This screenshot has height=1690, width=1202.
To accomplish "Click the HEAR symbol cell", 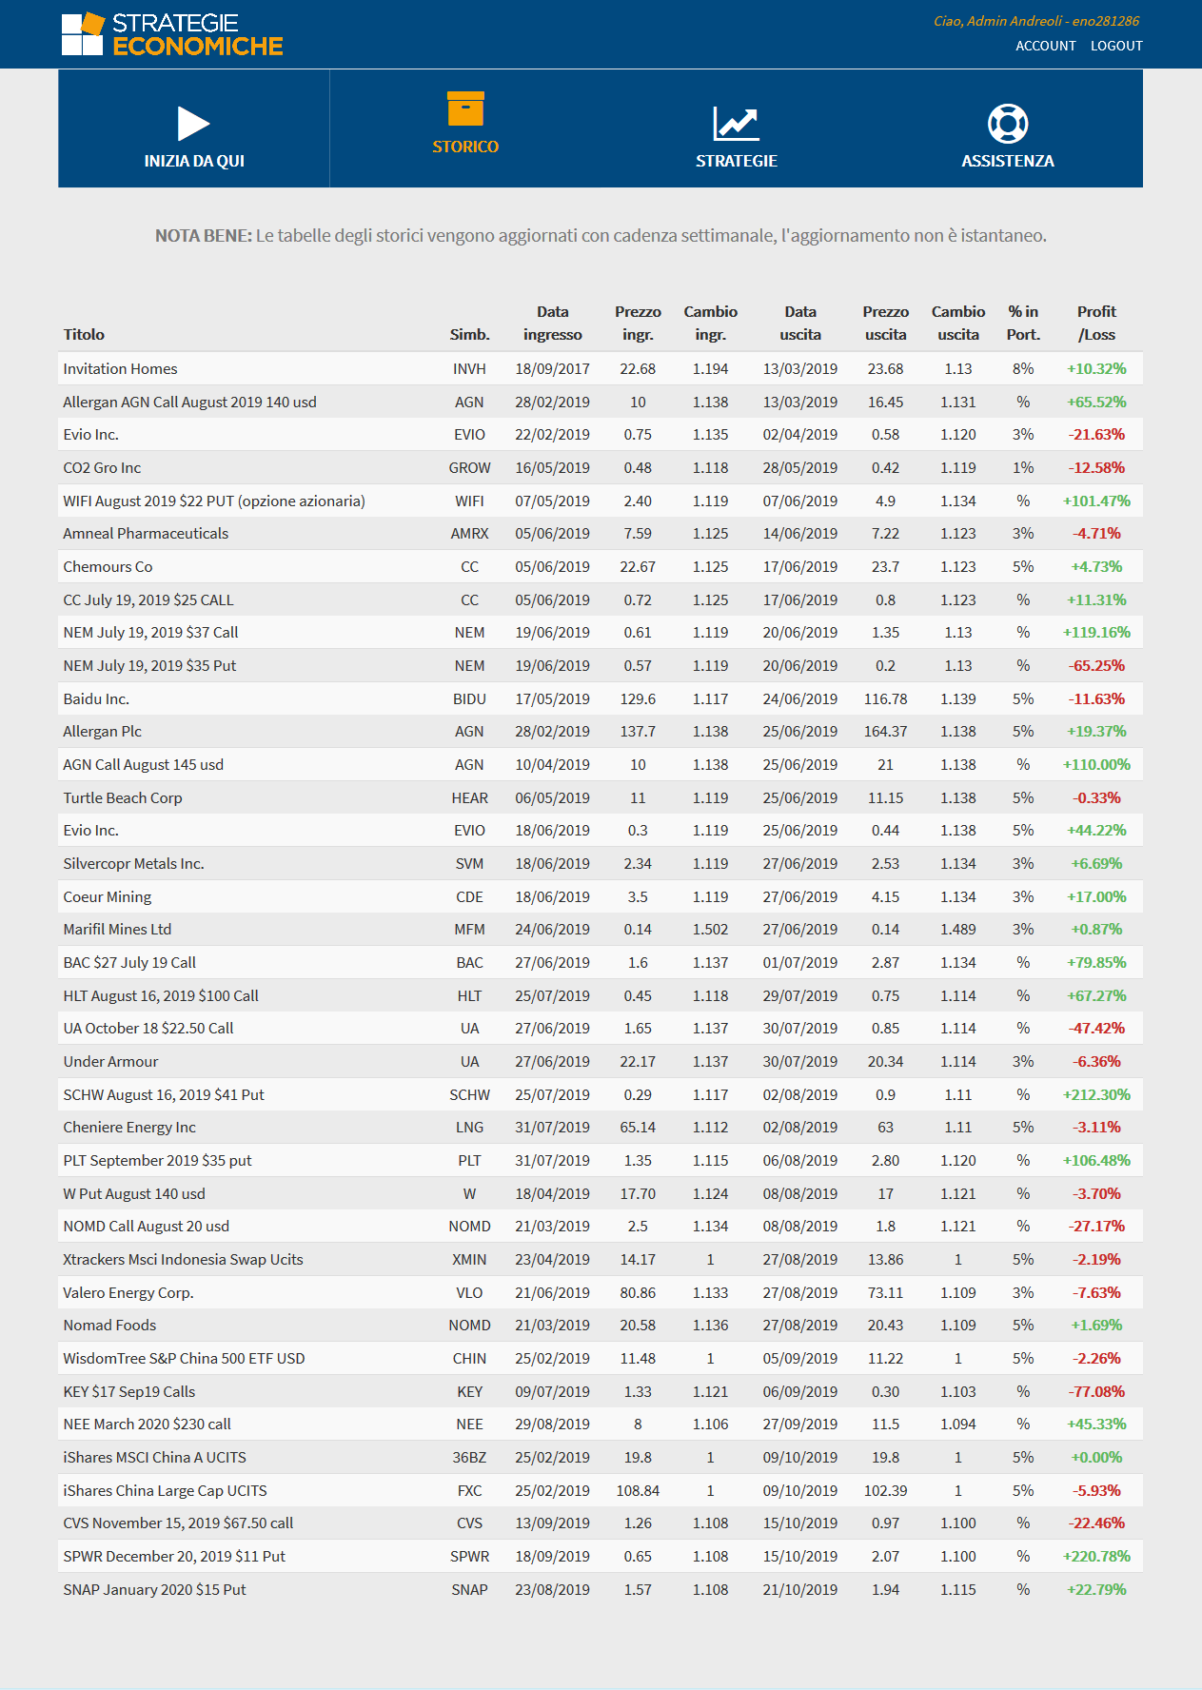I will [469, 797].
